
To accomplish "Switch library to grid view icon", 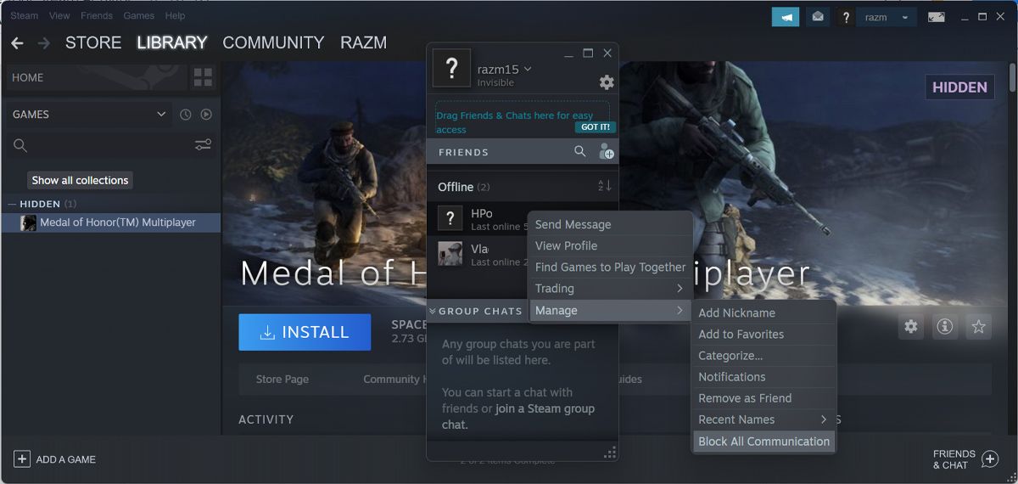I will pyautogui.click(x=203, y=77).
